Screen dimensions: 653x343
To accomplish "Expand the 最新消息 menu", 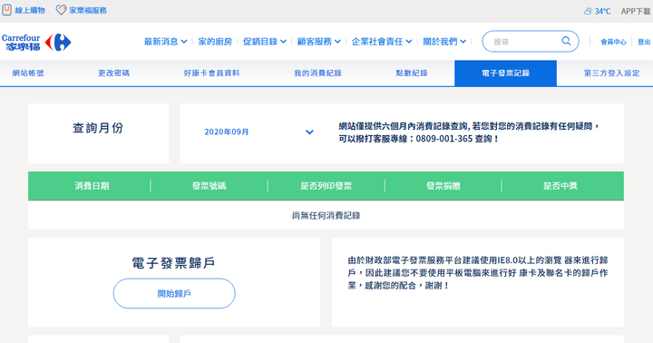I will [165, 42].
